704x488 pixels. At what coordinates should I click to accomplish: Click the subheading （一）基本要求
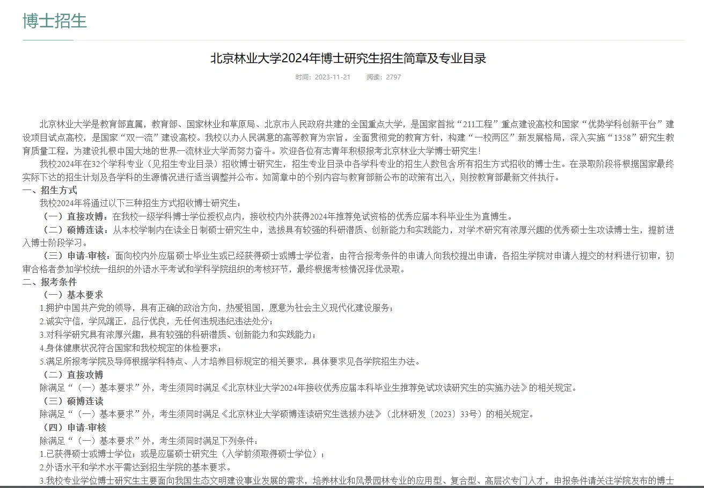point(72,295)
